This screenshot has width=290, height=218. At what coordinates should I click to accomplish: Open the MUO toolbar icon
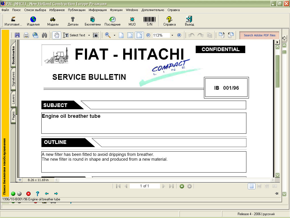point(132,21)
